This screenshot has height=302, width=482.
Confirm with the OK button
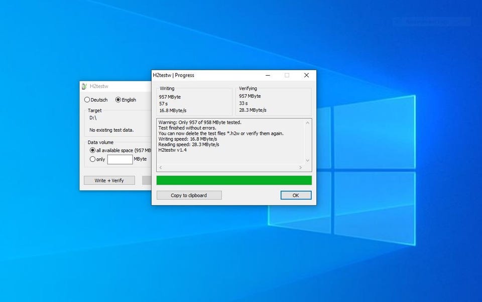pyautogui.click(x=296, y=195)
